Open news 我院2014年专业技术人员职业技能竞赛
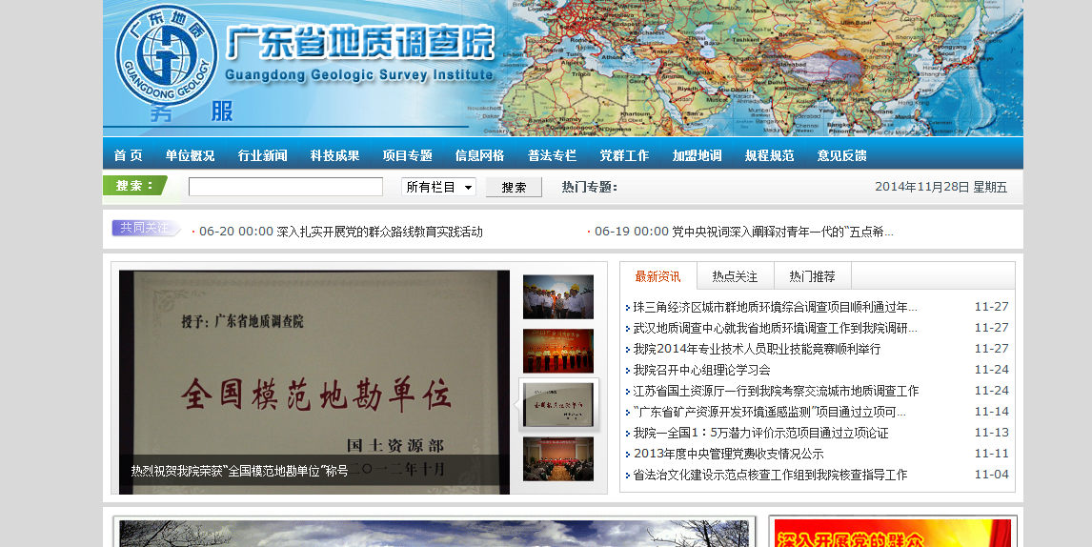This screenshot has height=547, width=1092. (x=757, y=349)
